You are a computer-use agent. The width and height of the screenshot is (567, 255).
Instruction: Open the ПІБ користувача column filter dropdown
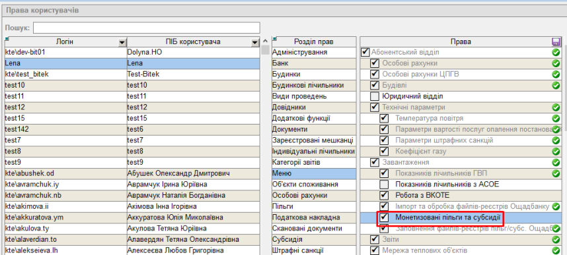point(255,43)
